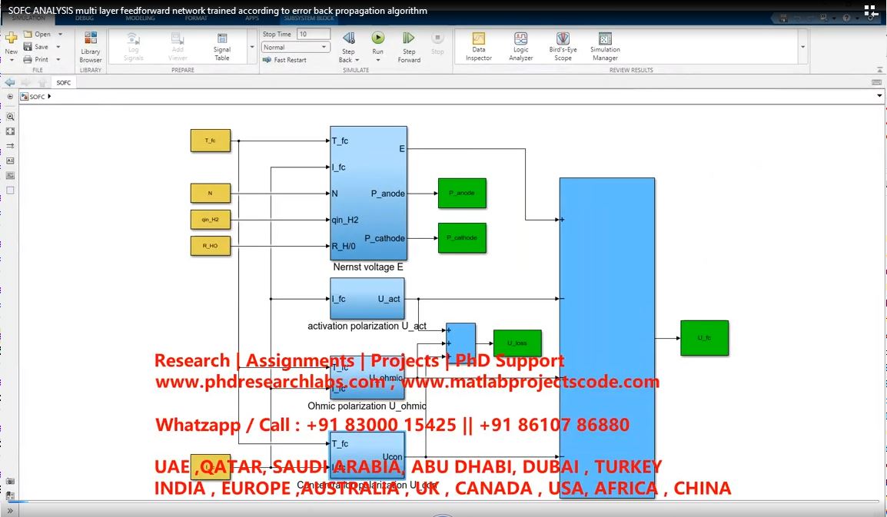Viewport: 887px width, 517px height.
Task: Click the Stop simulation icon
Action: [x=437, y=38]
